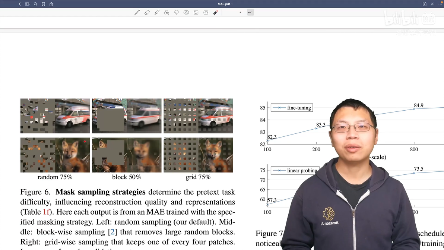Click the grid 75% fox image
Image resolution: width=444 pixels, height=250 pixels.
(198, 155)
